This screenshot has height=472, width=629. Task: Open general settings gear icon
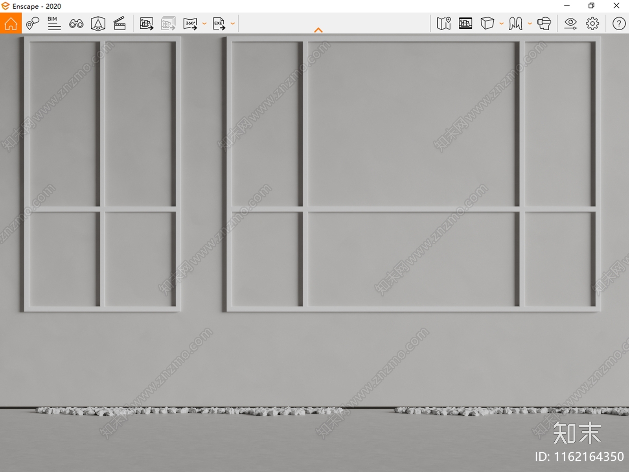pyautogui.click(x=592, y=24)
